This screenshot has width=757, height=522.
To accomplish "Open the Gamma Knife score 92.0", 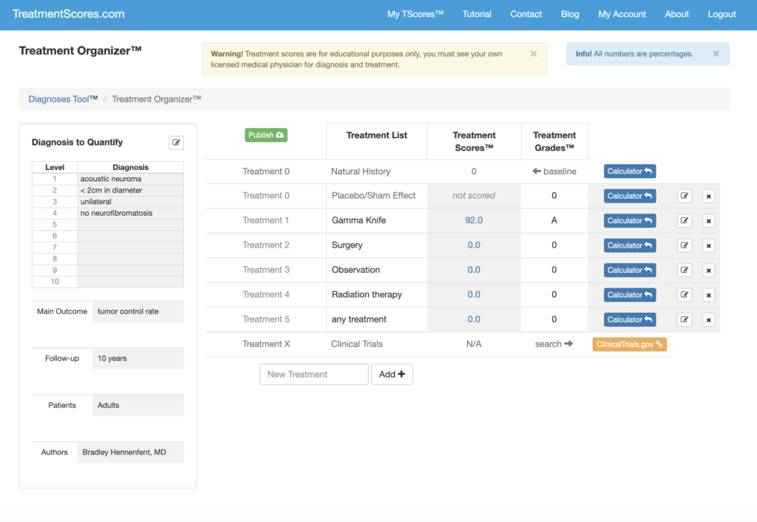I will pos(474,220).
